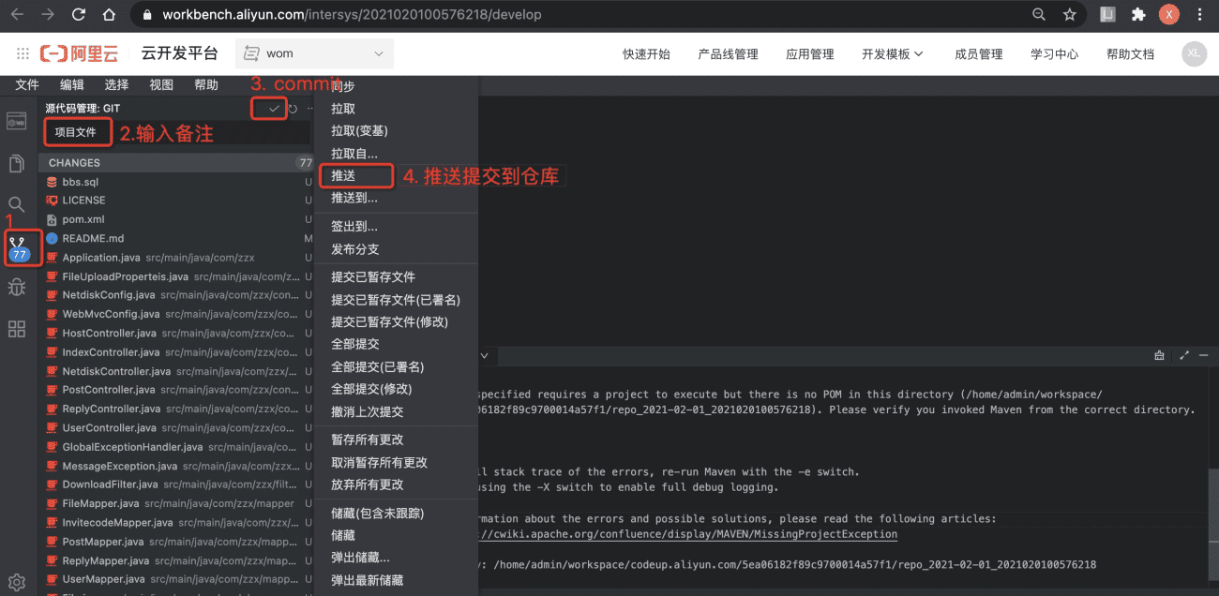Open the terminal selector dropdown chevron
This screenshot has width=1219, height=596.
pyautogui.click(x=485, y=356)
